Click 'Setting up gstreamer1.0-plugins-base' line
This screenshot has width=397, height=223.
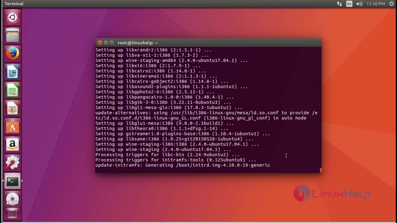point(183,133)
